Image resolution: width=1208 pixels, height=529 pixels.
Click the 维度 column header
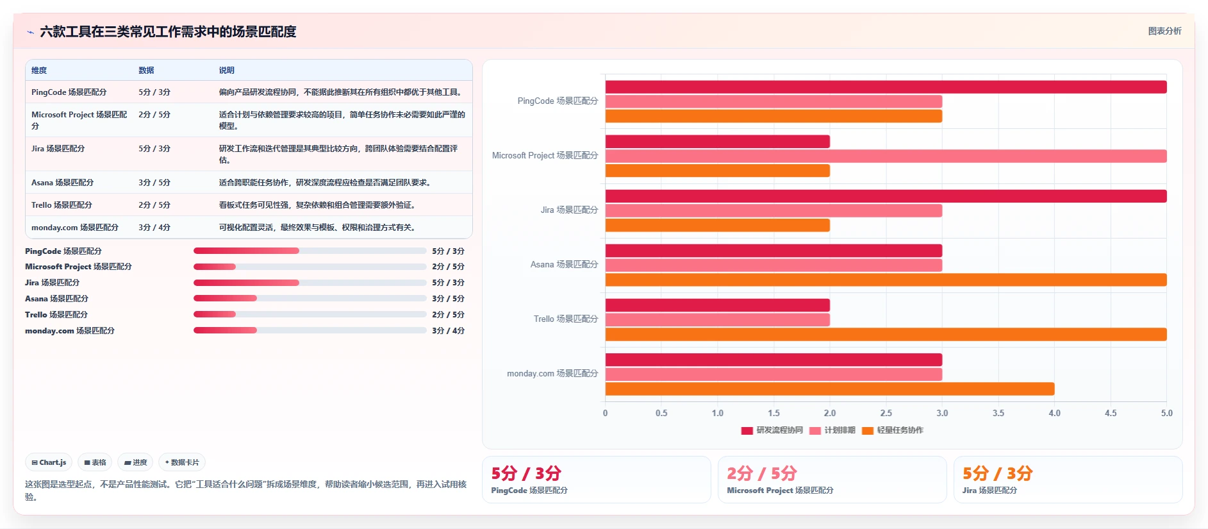[39, 71]
